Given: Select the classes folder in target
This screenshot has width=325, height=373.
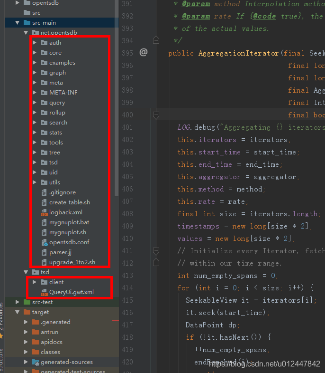Looking at the screenshot, I should [50, 352].
